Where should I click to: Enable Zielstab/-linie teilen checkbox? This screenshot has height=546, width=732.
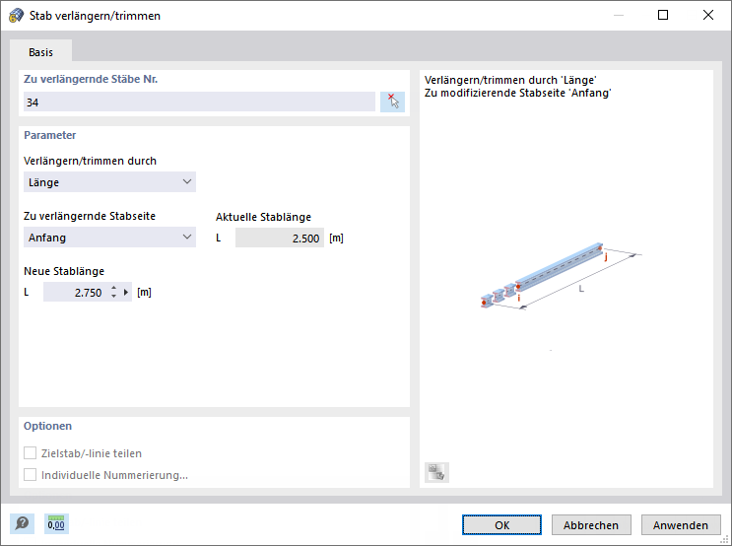pos(30,454)
